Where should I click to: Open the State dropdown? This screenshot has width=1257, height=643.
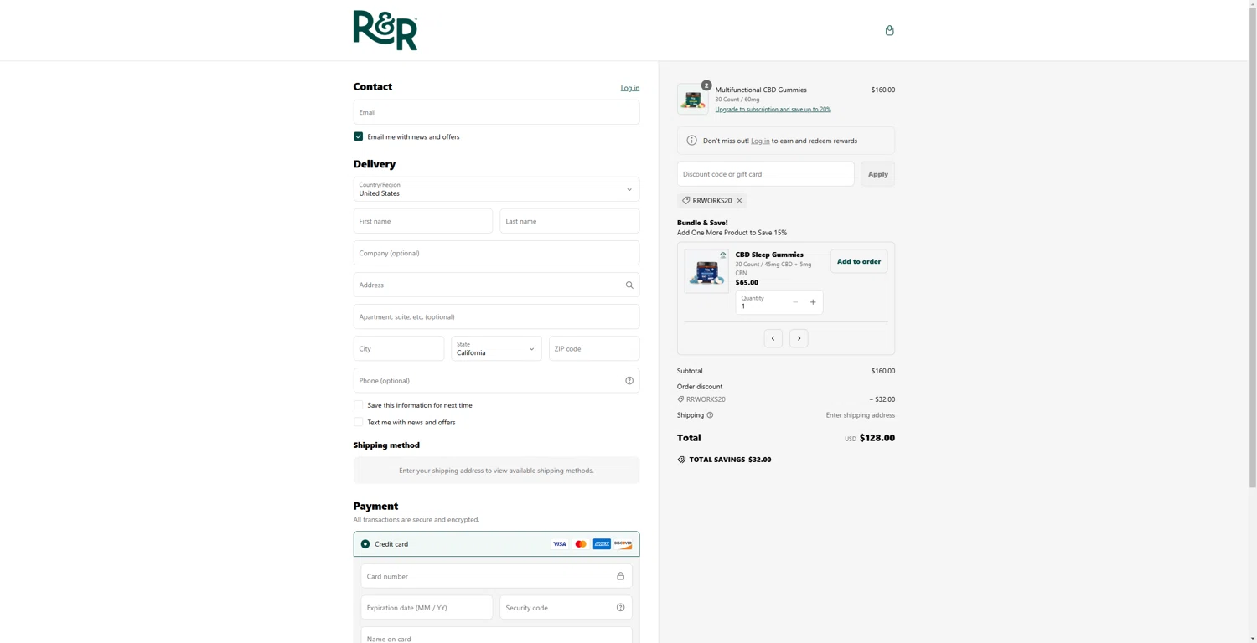(496, 348)
